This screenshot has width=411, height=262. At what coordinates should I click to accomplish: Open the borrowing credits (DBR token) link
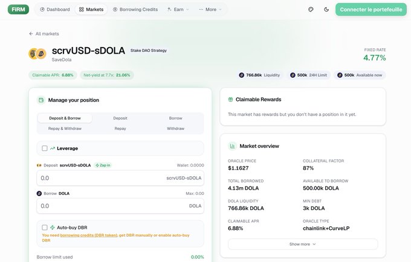click(x=89, y=235)
